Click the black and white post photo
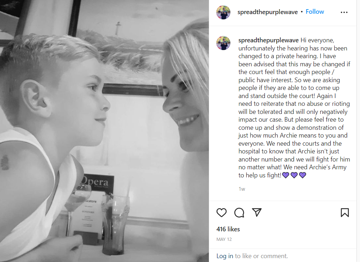The image size is (360, 262). 104,131
